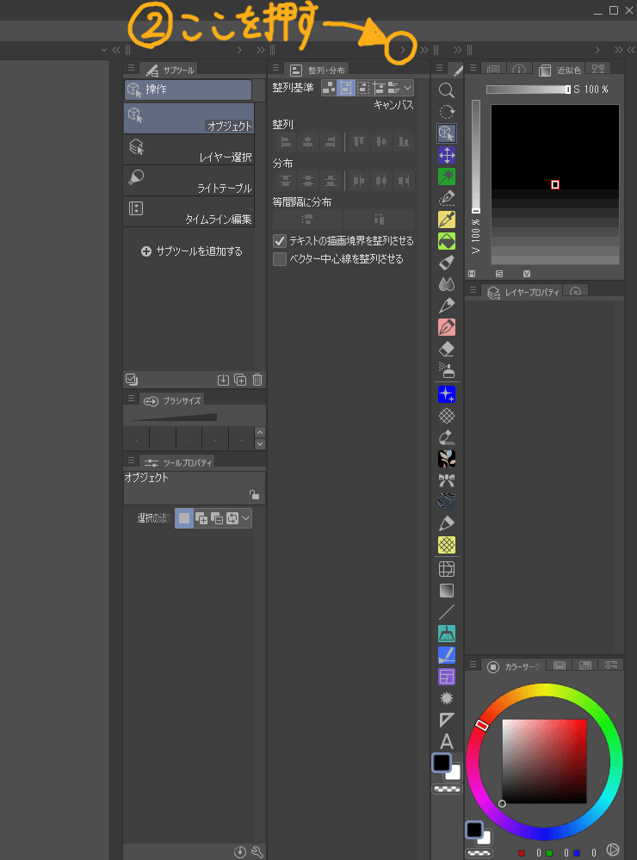Select the Rotate canvas tool
The width and height of the screenshot is (637, 860).
click(447, 111)
